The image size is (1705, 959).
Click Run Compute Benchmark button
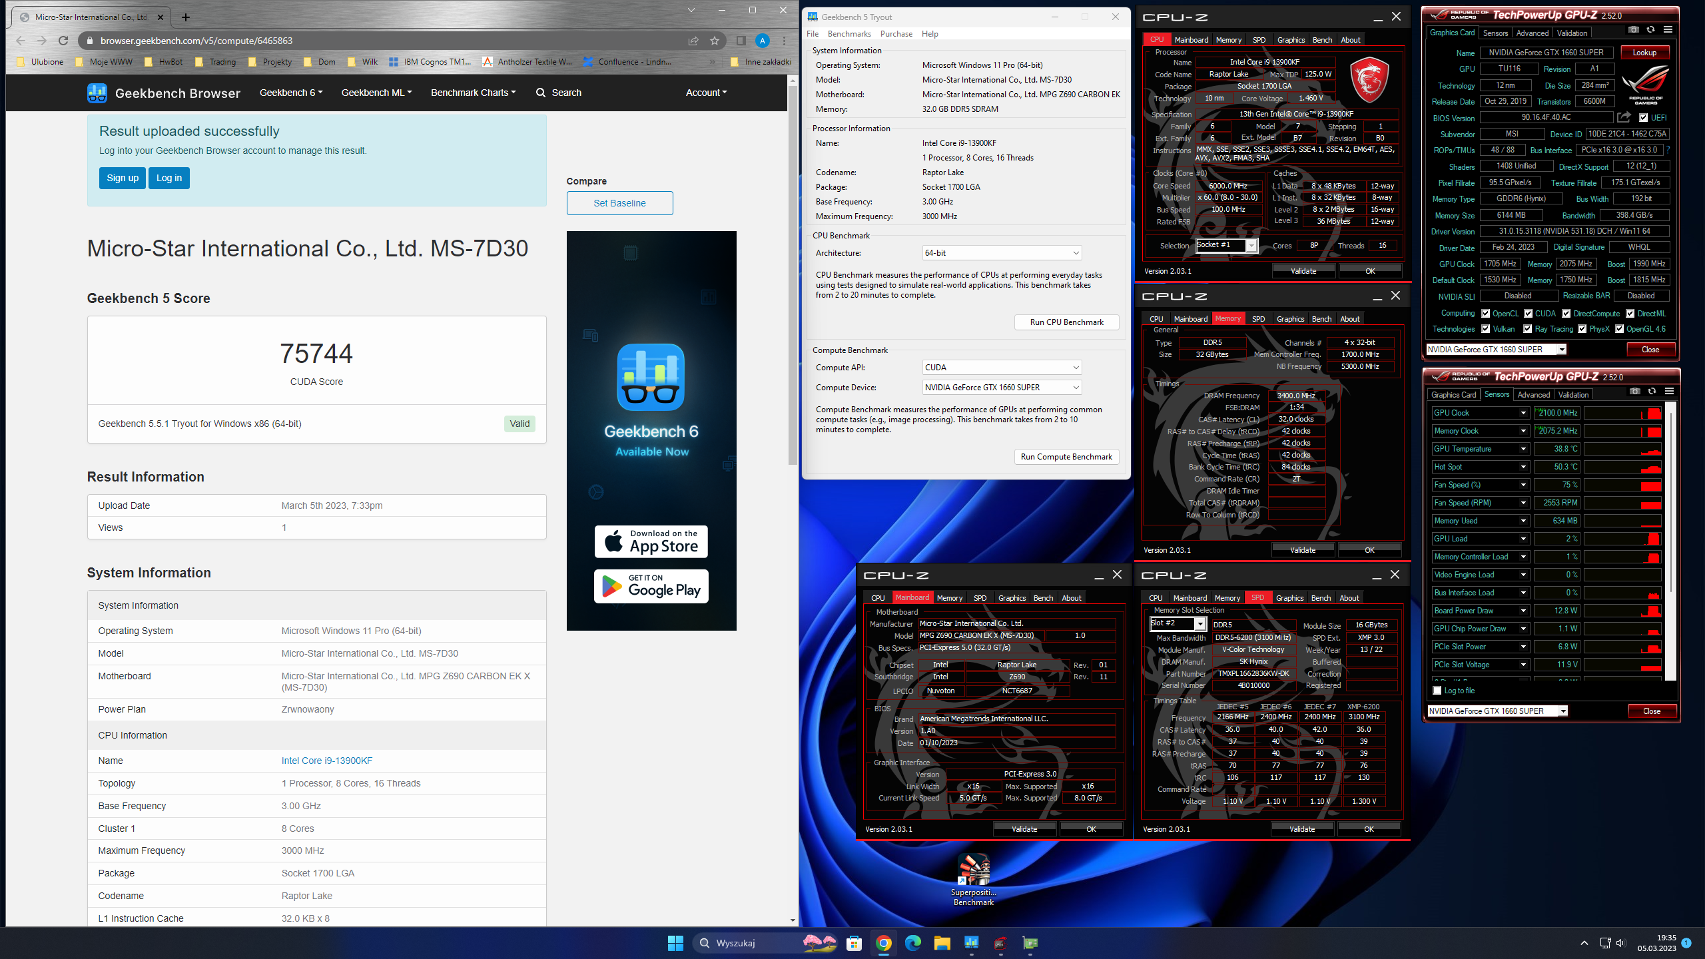click(1066, 457)
